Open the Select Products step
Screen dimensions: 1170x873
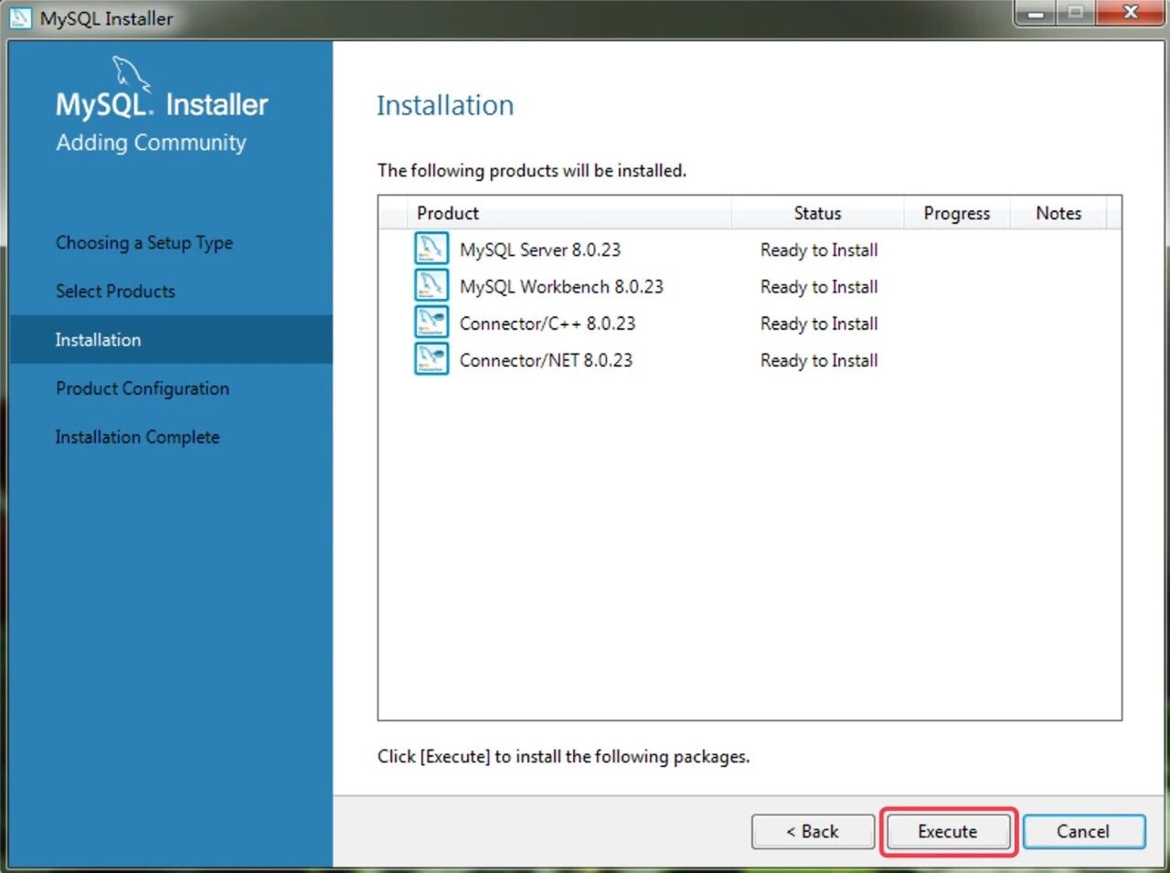(x=115, y=291)
